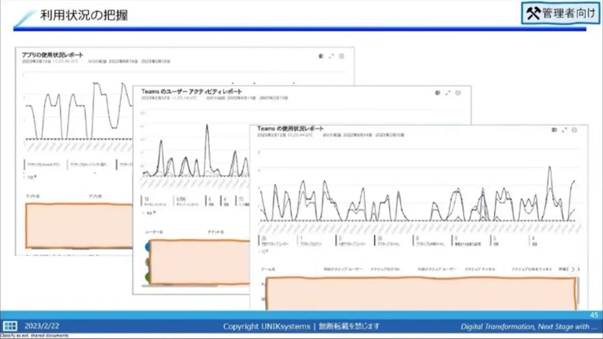The image size is (603, 339).
Task: Expand アプリの使用状況レポート to full screen
Action: click(x=331, y=56)
